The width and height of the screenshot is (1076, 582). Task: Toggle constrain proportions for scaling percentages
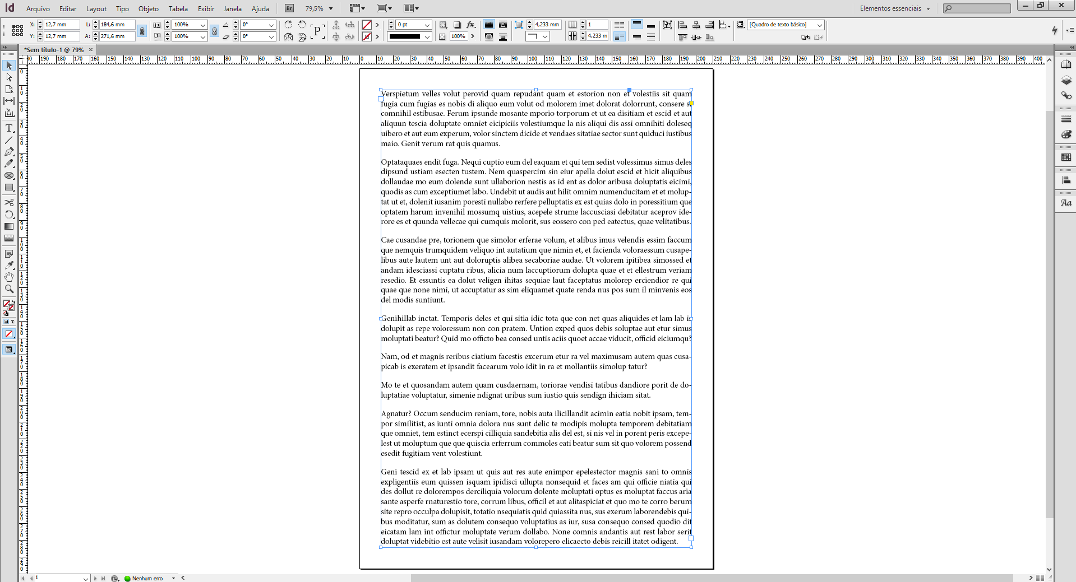(x=214, y=31)
